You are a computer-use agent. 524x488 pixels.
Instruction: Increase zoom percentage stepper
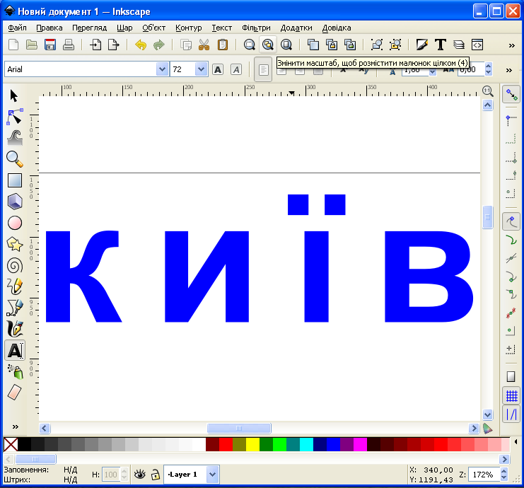[x=504, y=470]
